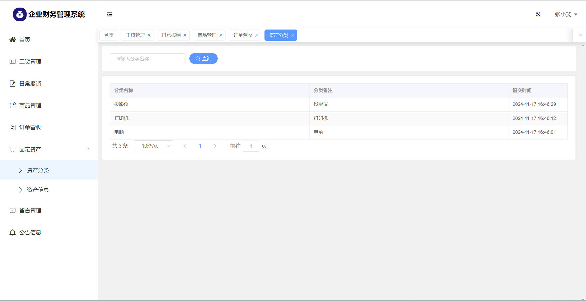Click the 订单营收 sidebar icon
Screen dimensions: 586x301
pos(13,127)
